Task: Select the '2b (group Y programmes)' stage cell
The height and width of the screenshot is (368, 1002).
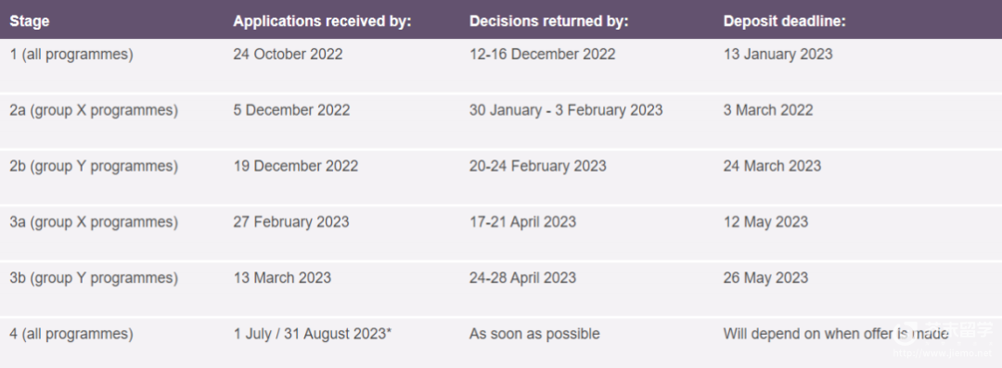Action: [94, 166]
